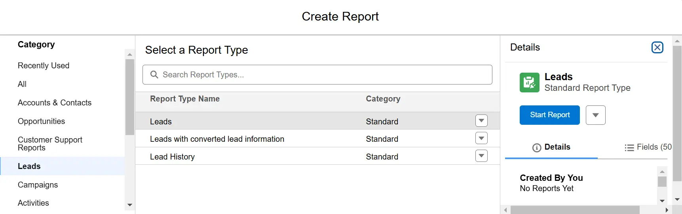Close the Details panel
The width and height of the screenshot is (682, 214).
click(x=657, y=47)
